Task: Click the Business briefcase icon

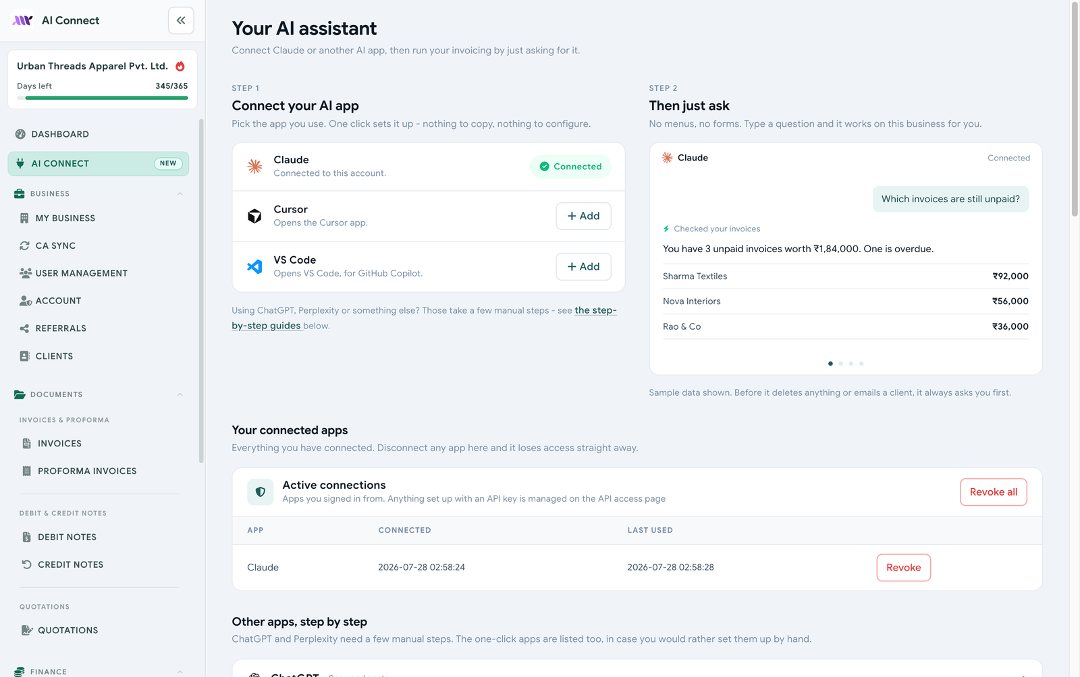Action: pyautogui.click(x=20, y=194)
